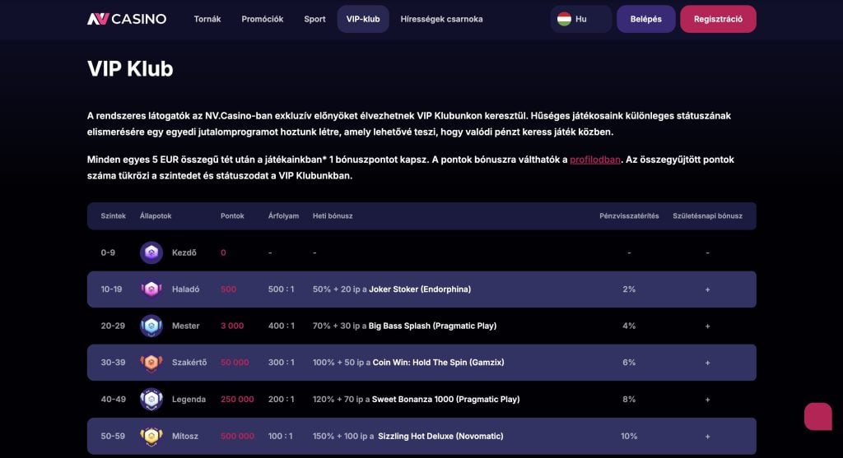Click the Mítosz level badge icon
The height and width of the screenshot is (458, 843).
pos(151,436)
